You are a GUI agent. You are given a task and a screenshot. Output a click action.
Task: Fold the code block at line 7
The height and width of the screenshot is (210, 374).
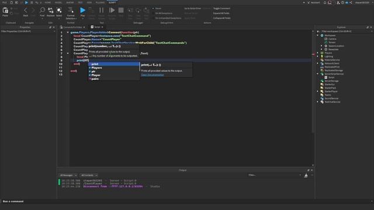pos(68,53)
